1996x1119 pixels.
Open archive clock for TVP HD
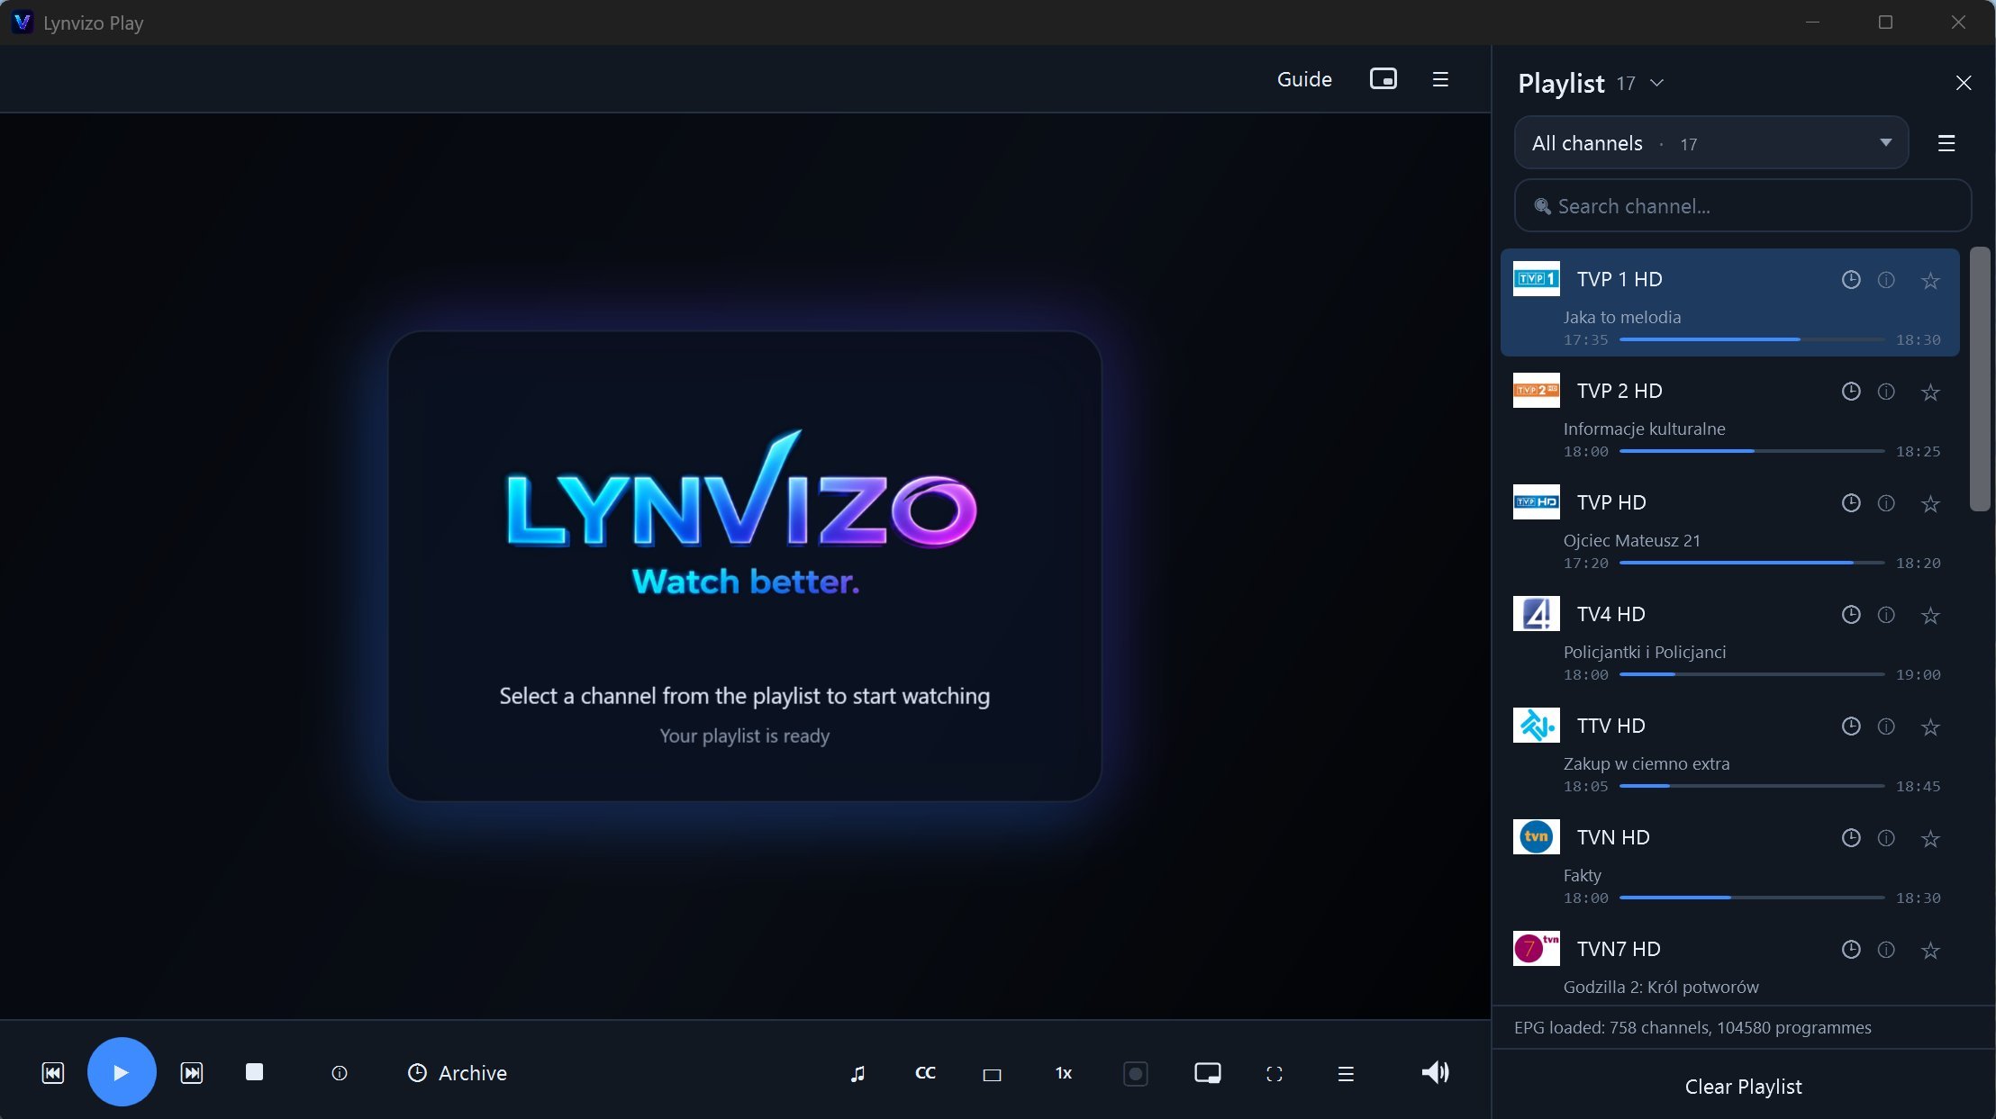coord(1851,503)
